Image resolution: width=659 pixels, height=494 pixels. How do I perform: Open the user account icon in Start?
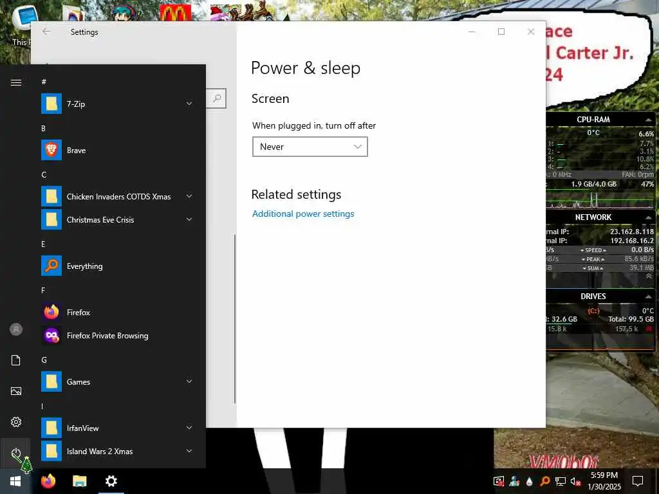tap(16, 329)
